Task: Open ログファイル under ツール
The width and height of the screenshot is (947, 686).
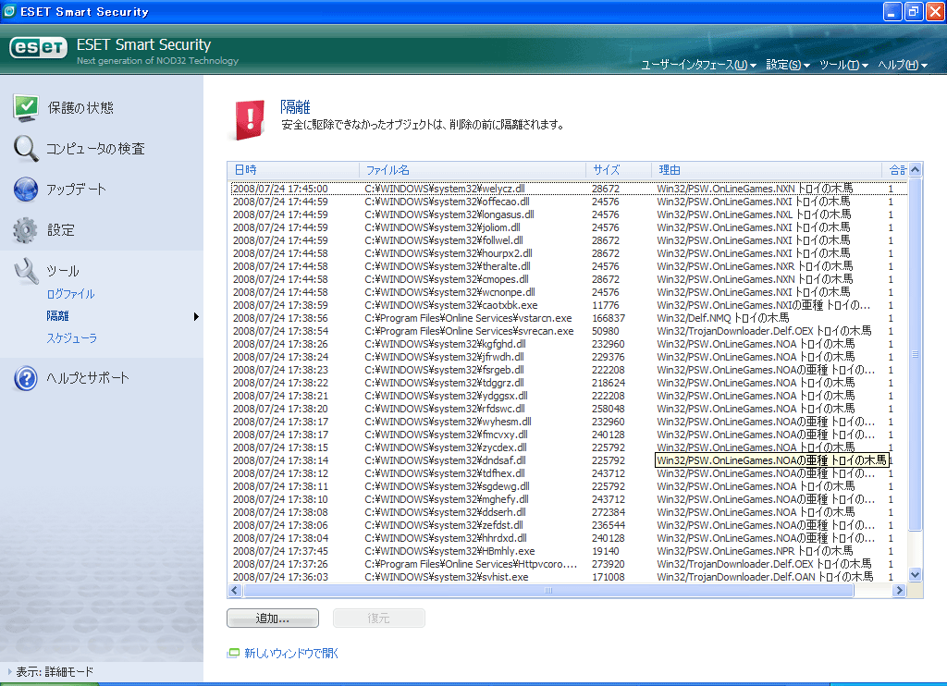Action: [x=70, y=294]
